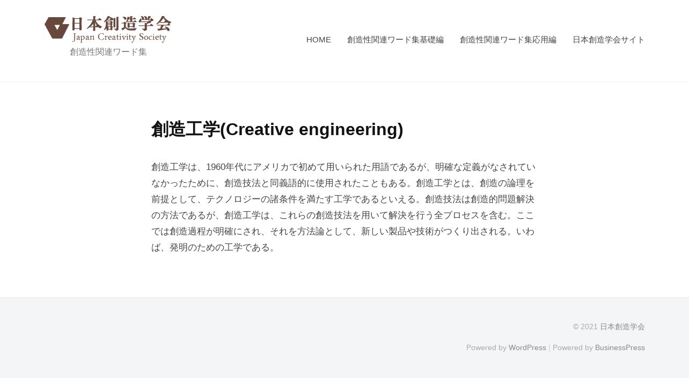The height and width of the screenshot is (378, 689).
Task: Go to 日本創造学会サイト menu link
Action: pos(609,40)
